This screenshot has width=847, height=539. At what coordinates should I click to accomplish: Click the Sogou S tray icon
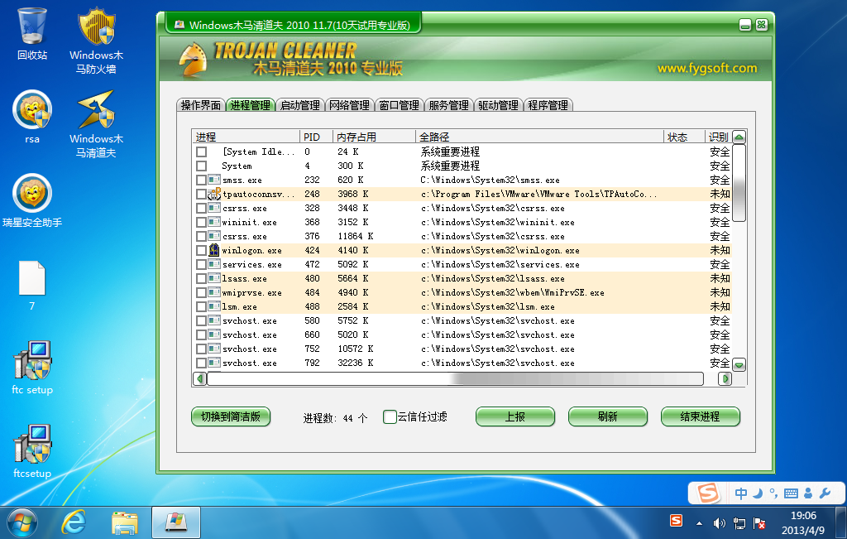pos(676,521)
